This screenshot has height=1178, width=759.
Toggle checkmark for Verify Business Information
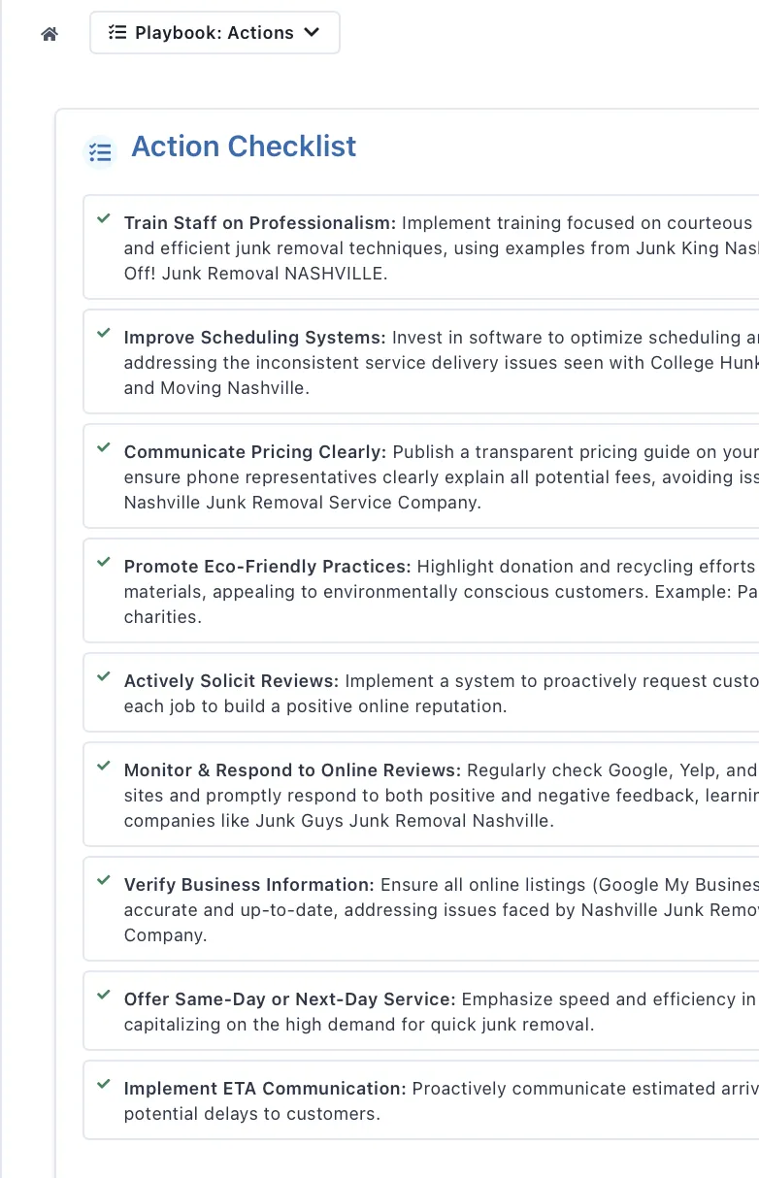point(104,882)
